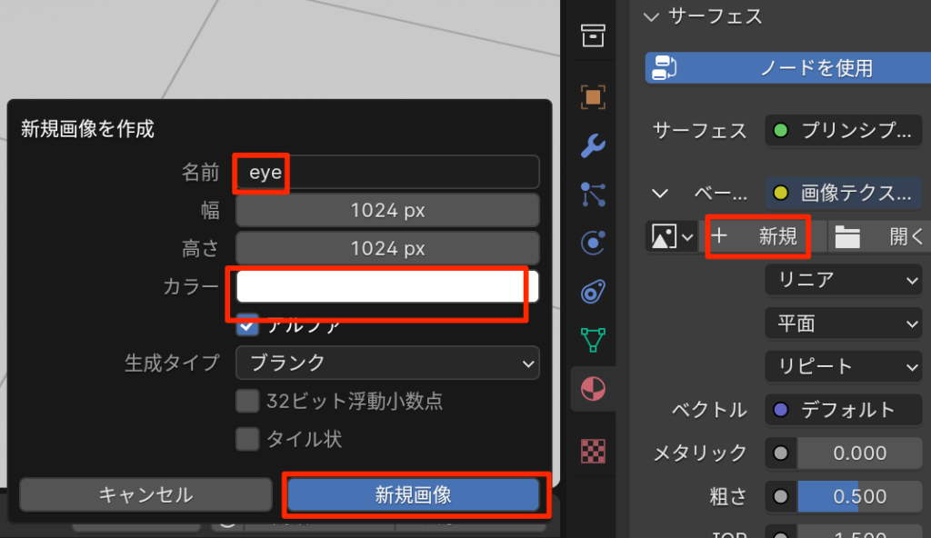Expand the リピート extension dropdown
The height and width of the screenshot is (538, 931).
point(843,366)
